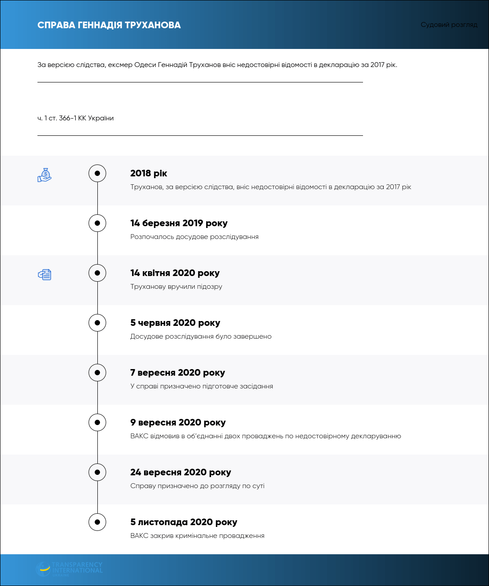The height and width of the screenshot is (586, 489).
Task: Select the 5 листопада 2020 року marker
Action: pyautogui.click(x=97, y=522)
